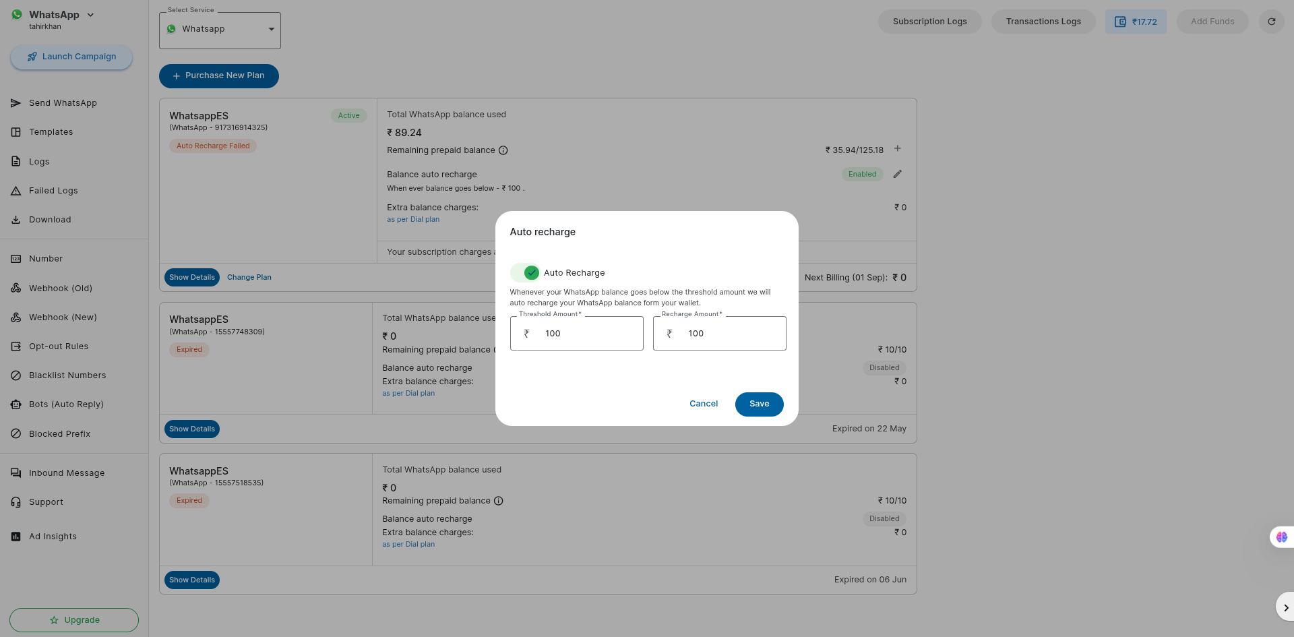Click the Active status badge
Image resolution: width=1294 pixels, height=637 pixels.
[x=349, y=116]
